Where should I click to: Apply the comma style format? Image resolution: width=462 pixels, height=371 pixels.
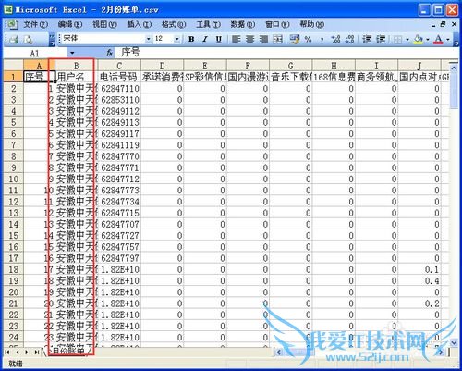coord(322,39)
